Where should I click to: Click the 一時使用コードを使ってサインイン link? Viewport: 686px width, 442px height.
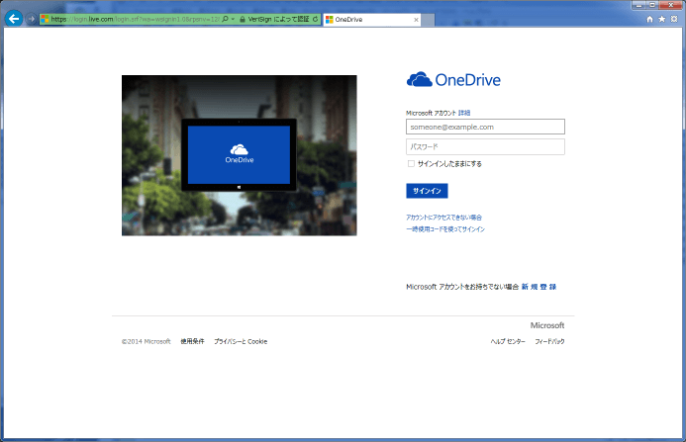point(445,228)
